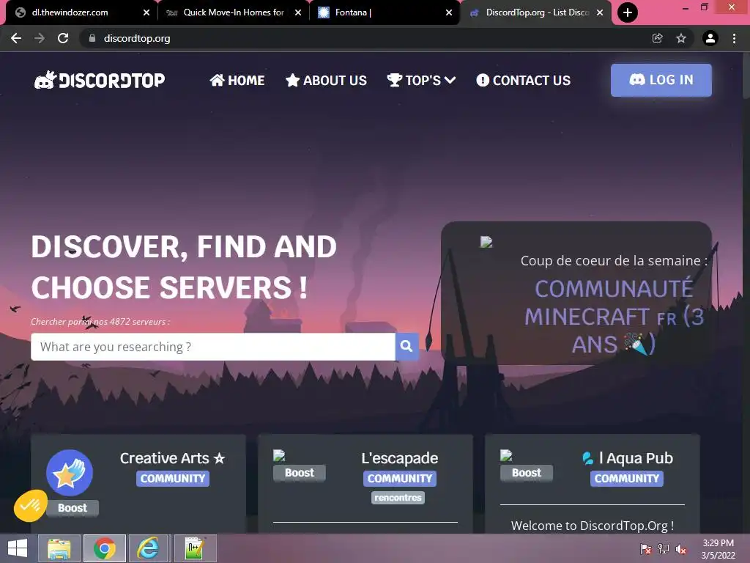
Task: Click 'Coup de coeur de la semaine' text
Action: pyautogui.click(x=614, y=260)
